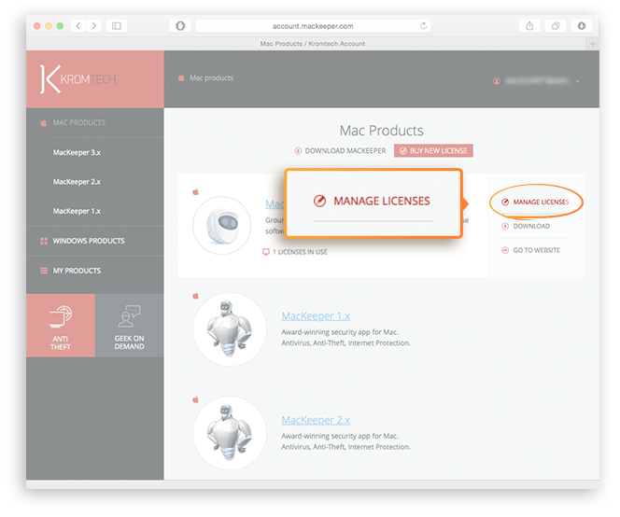Open WINDOWS PRODUCTS in the sidebar

point(89,241)
